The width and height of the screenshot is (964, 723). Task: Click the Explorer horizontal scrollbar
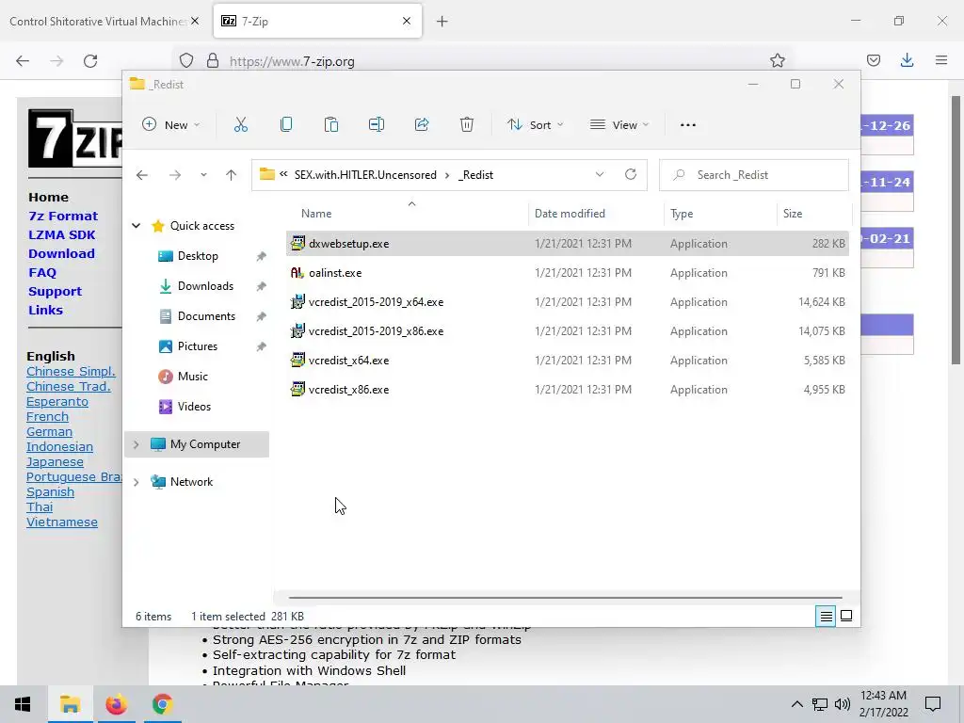[565, 597]
